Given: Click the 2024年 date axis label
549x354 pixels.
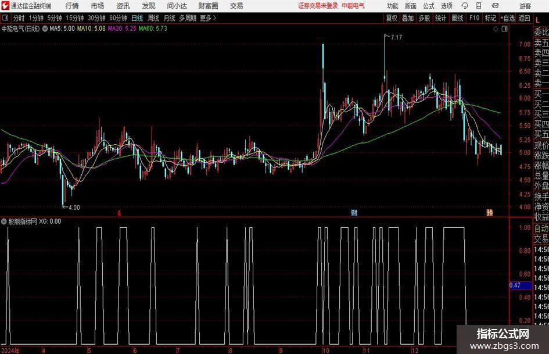Looking at the screenshot, I should pyautogui.click(x=10, y=351).
